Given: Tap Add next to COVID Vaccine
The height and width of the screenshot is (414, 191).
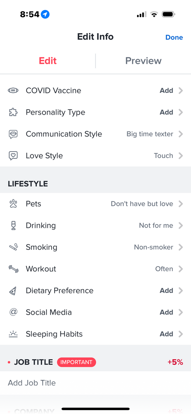Looking at the screenshot, I should (x=167, y=91).
